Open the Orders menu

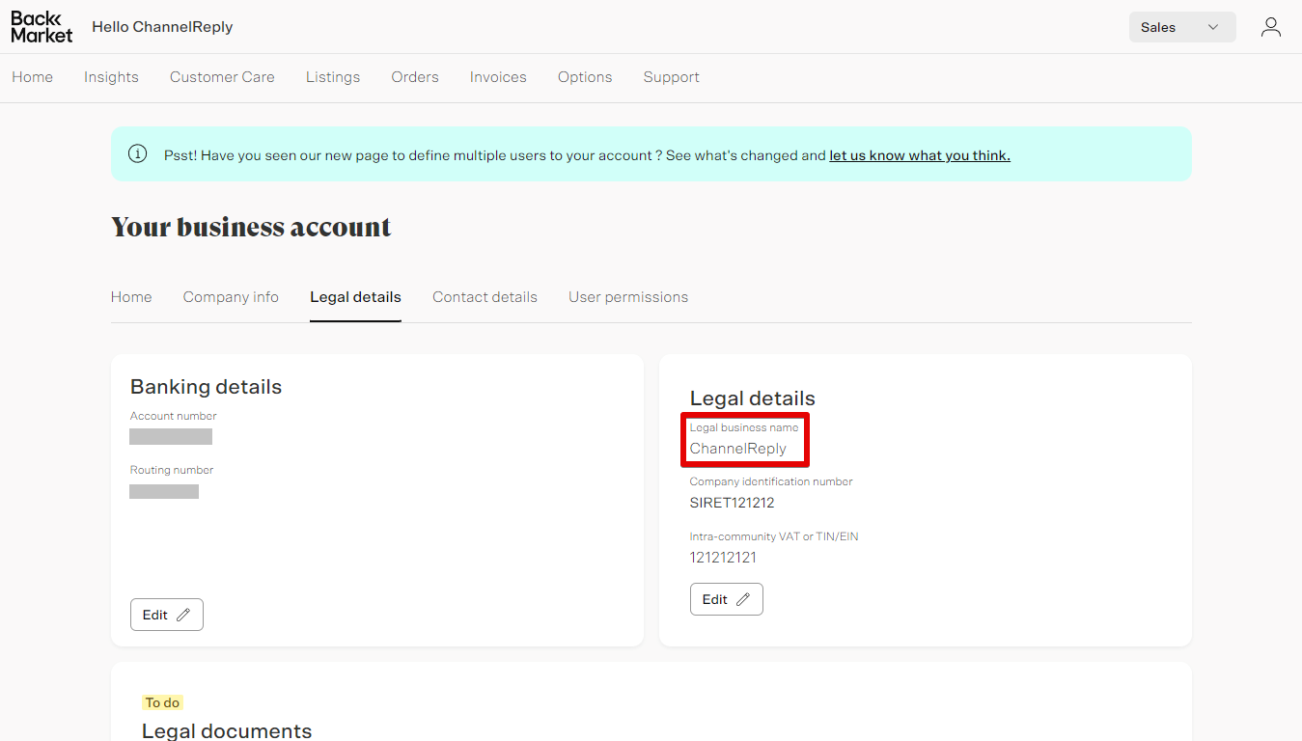(x=415, y=77)
